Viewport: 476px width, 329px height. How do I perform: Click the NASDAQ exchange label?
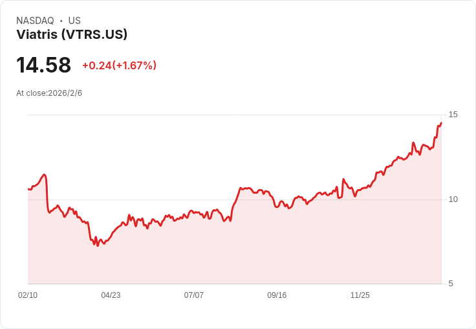(35, 21)
